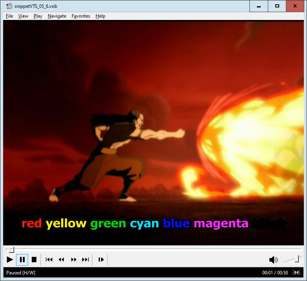Click the app icon in title bar

[x=9, y=6]
